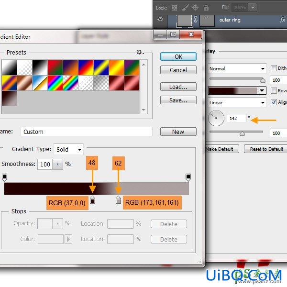Open Gradient Type Solid dropdown
Viewport: 287px width, 287px height.
68,149
